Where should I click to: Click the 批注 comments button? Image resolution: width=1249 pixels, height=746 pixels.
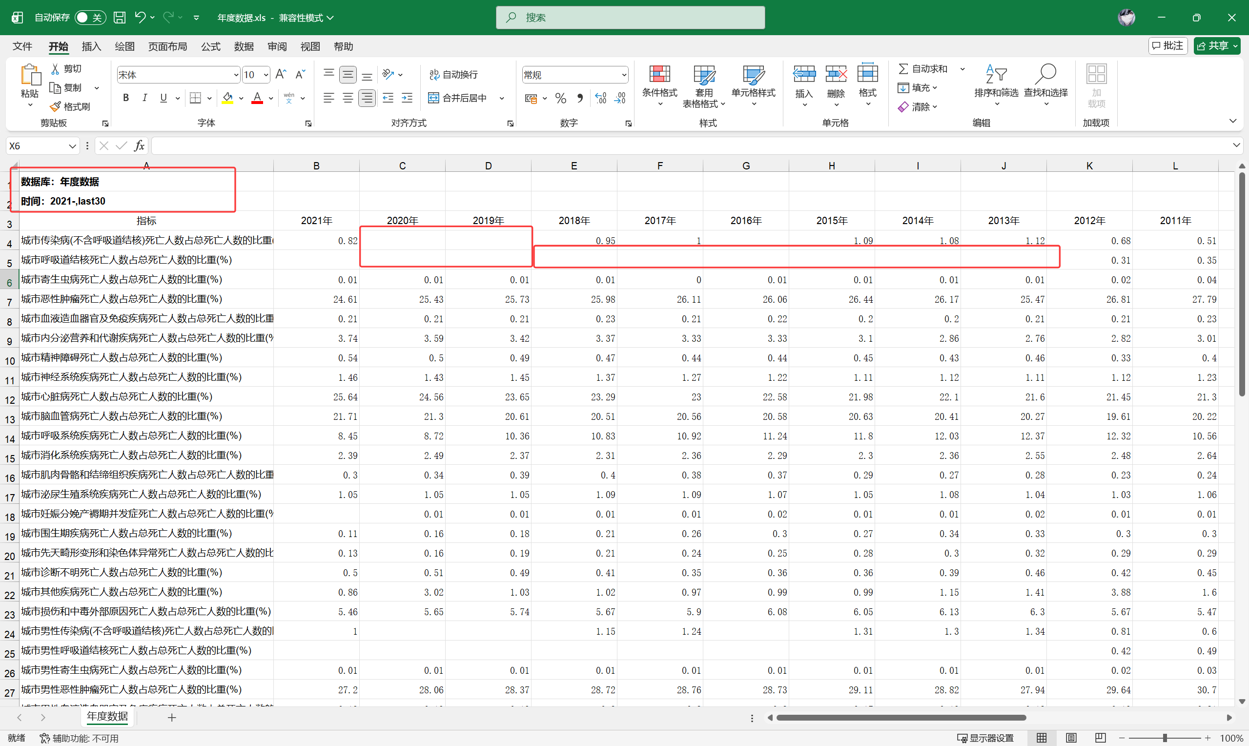(x=1167, y=46)
